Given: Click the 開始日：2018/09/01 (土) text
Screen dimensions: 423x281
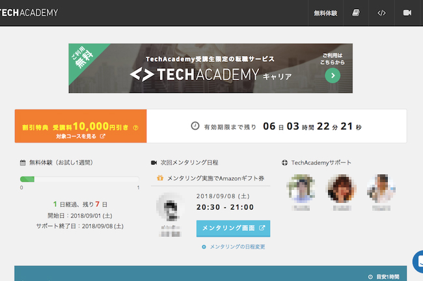Looking at the screenshot, I should click(x=80, y=216).
